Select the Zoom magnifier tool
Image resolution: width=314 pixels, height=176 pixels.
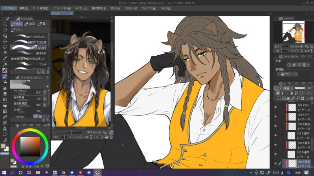pos(5,24)
